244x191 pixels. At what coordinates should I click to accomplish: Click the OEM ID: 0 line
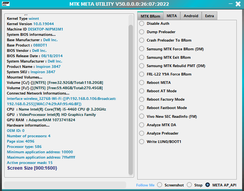pos(16,131)
